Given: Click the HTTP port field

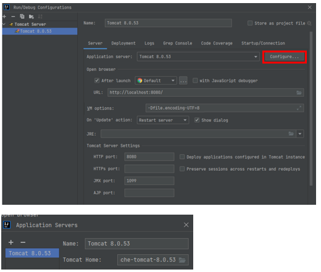Looking at the screenshot, I should coord(149,157).
